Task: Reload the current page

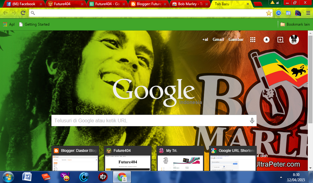Action: 23,13
